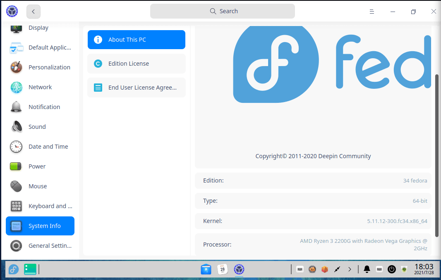Image resolution: width=441 pixels, height=280 pixels.
Task: Go back with the arrow button
Action: [34, 12]
